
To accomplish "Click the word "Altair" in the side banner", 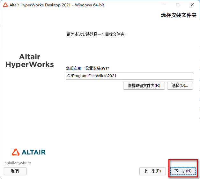I will click(30, 57).
